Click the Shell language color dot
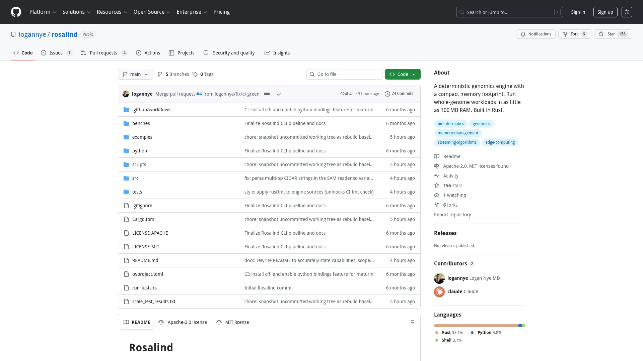The image size is (643, 361). [x=437, y=340]
